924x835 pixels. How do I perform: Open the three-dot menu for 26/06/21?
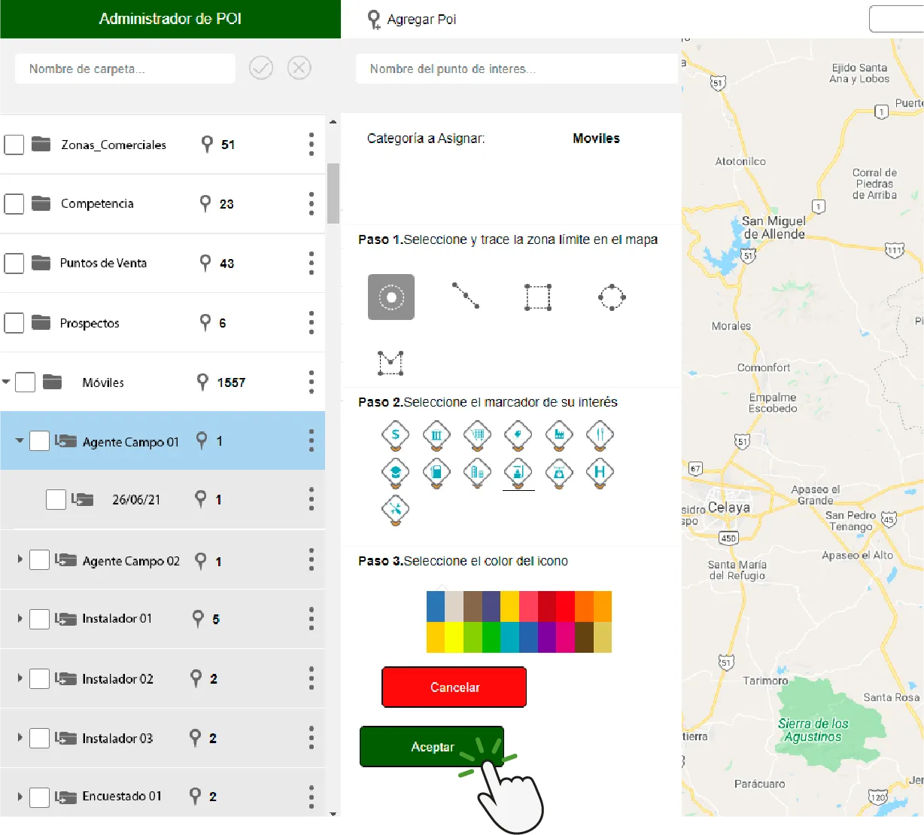click(312, 498)
